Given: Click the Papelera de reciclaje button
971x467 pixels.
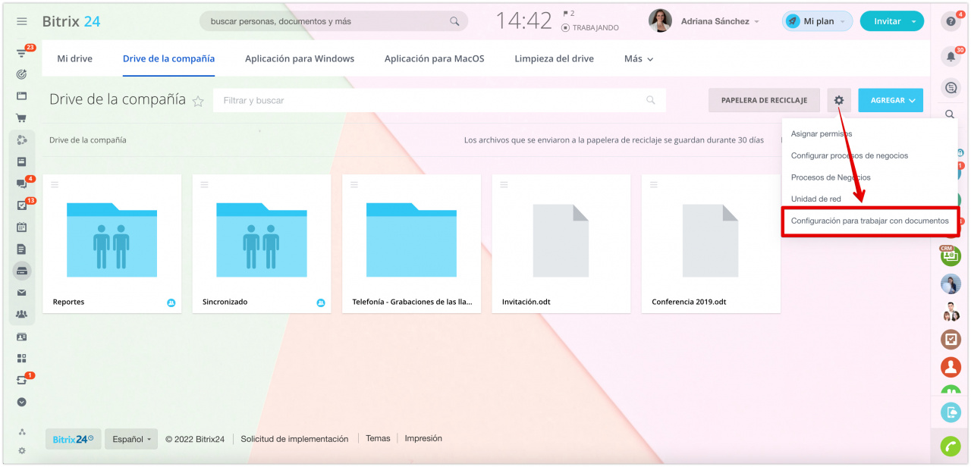Looking at the screenshot, I should pyautogui.click(x=764, y=100).
